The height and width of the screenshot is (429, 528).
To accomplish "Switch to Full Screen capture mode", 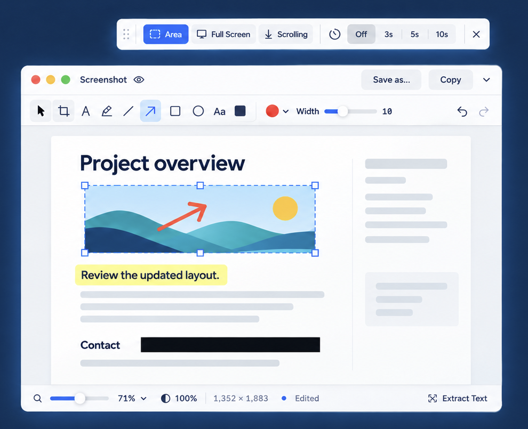I will pos(223,34).
